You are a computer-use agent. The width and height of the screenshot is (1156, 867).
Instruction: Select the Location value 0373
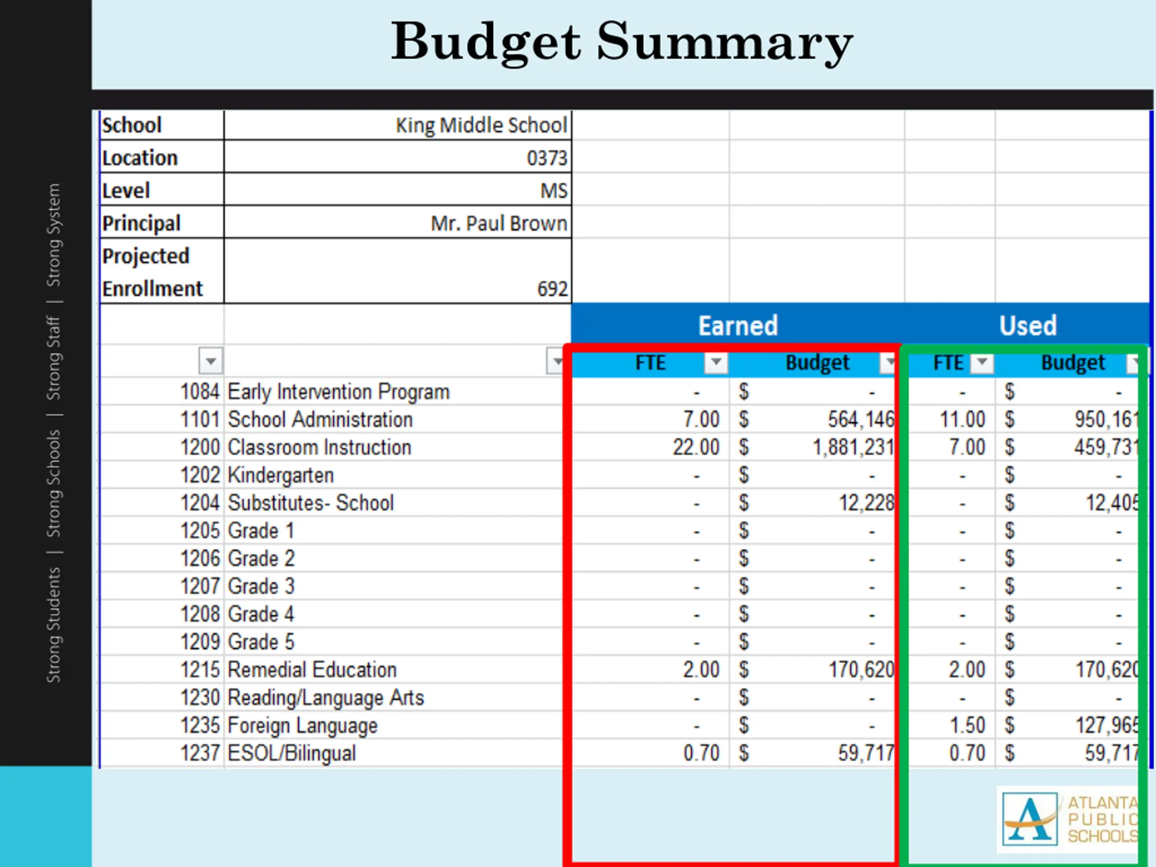point(398,157)
